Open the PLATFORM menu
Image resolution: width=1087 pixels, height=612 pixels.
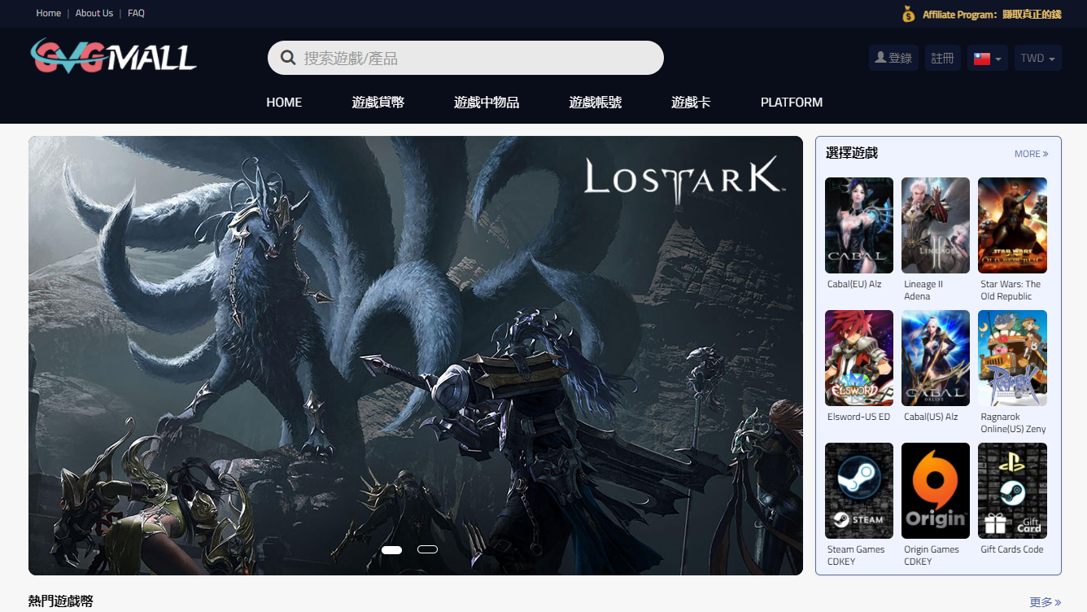[792, 103]
